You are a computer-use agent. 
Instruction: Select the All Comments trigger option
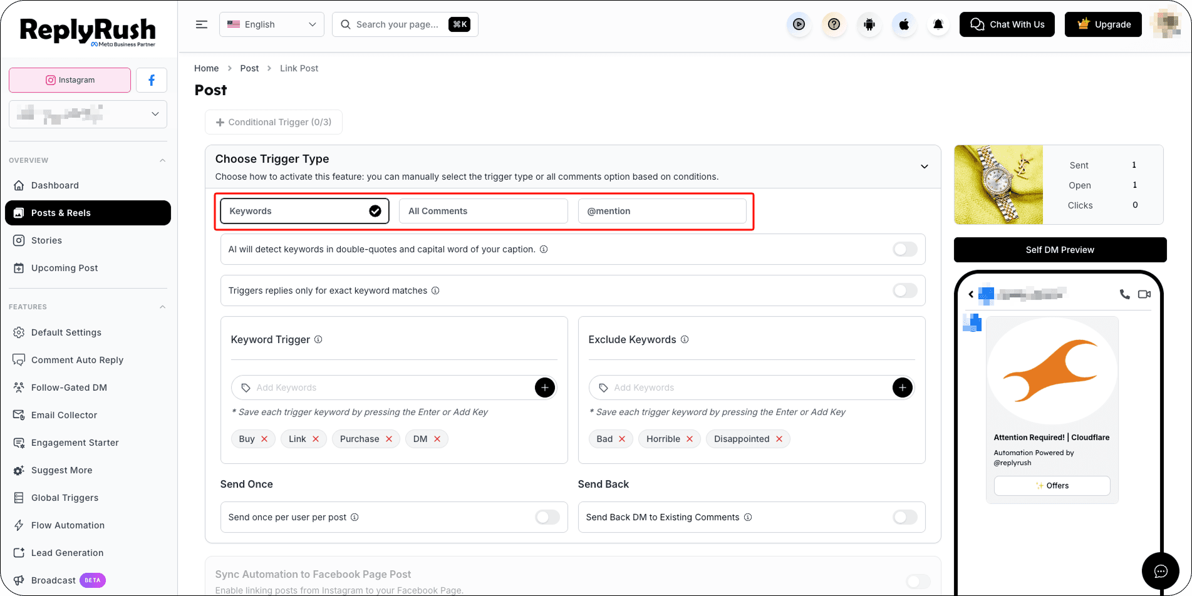pyautogui.click(x=484, y=211)
